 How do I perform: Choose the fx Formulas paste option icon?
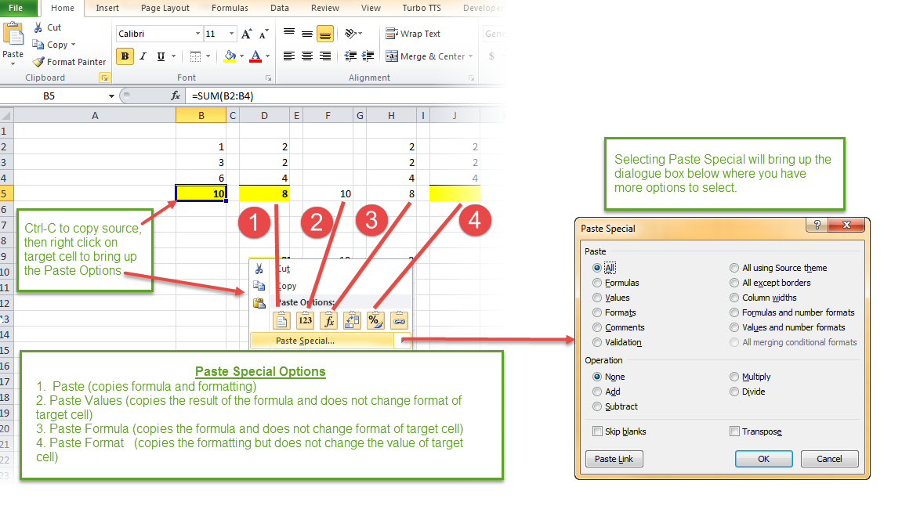click(x=328, y=319)
